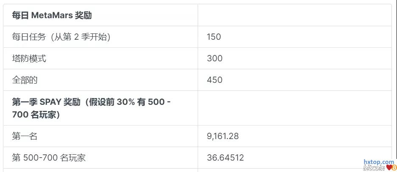Screen dimensions: 397x172
Task: Select the 每日 MetaMars 奖励 header cell
Action: (x=52, y=16)
